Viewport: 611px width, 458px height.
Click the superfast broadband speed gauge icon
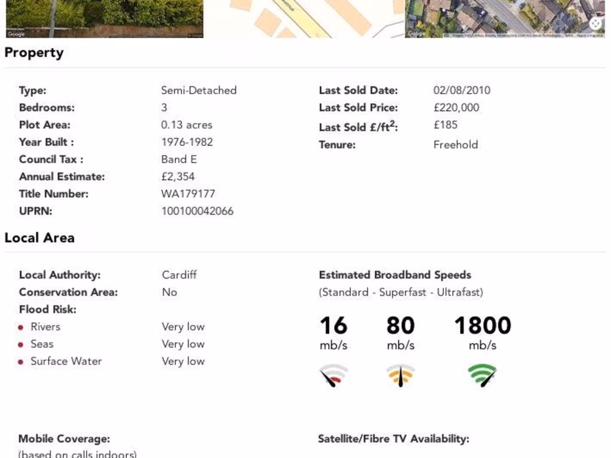point(400,375)
